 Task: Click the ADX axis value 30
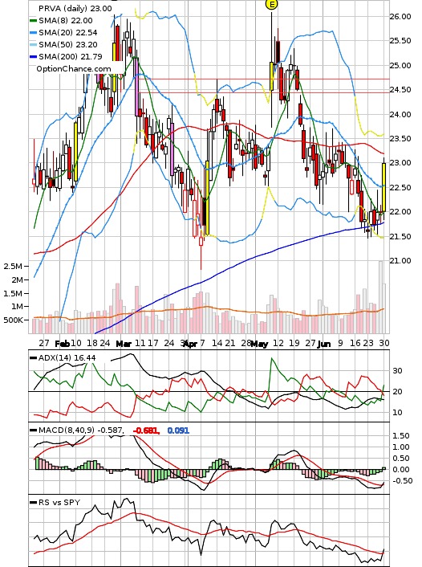(397, 371)
